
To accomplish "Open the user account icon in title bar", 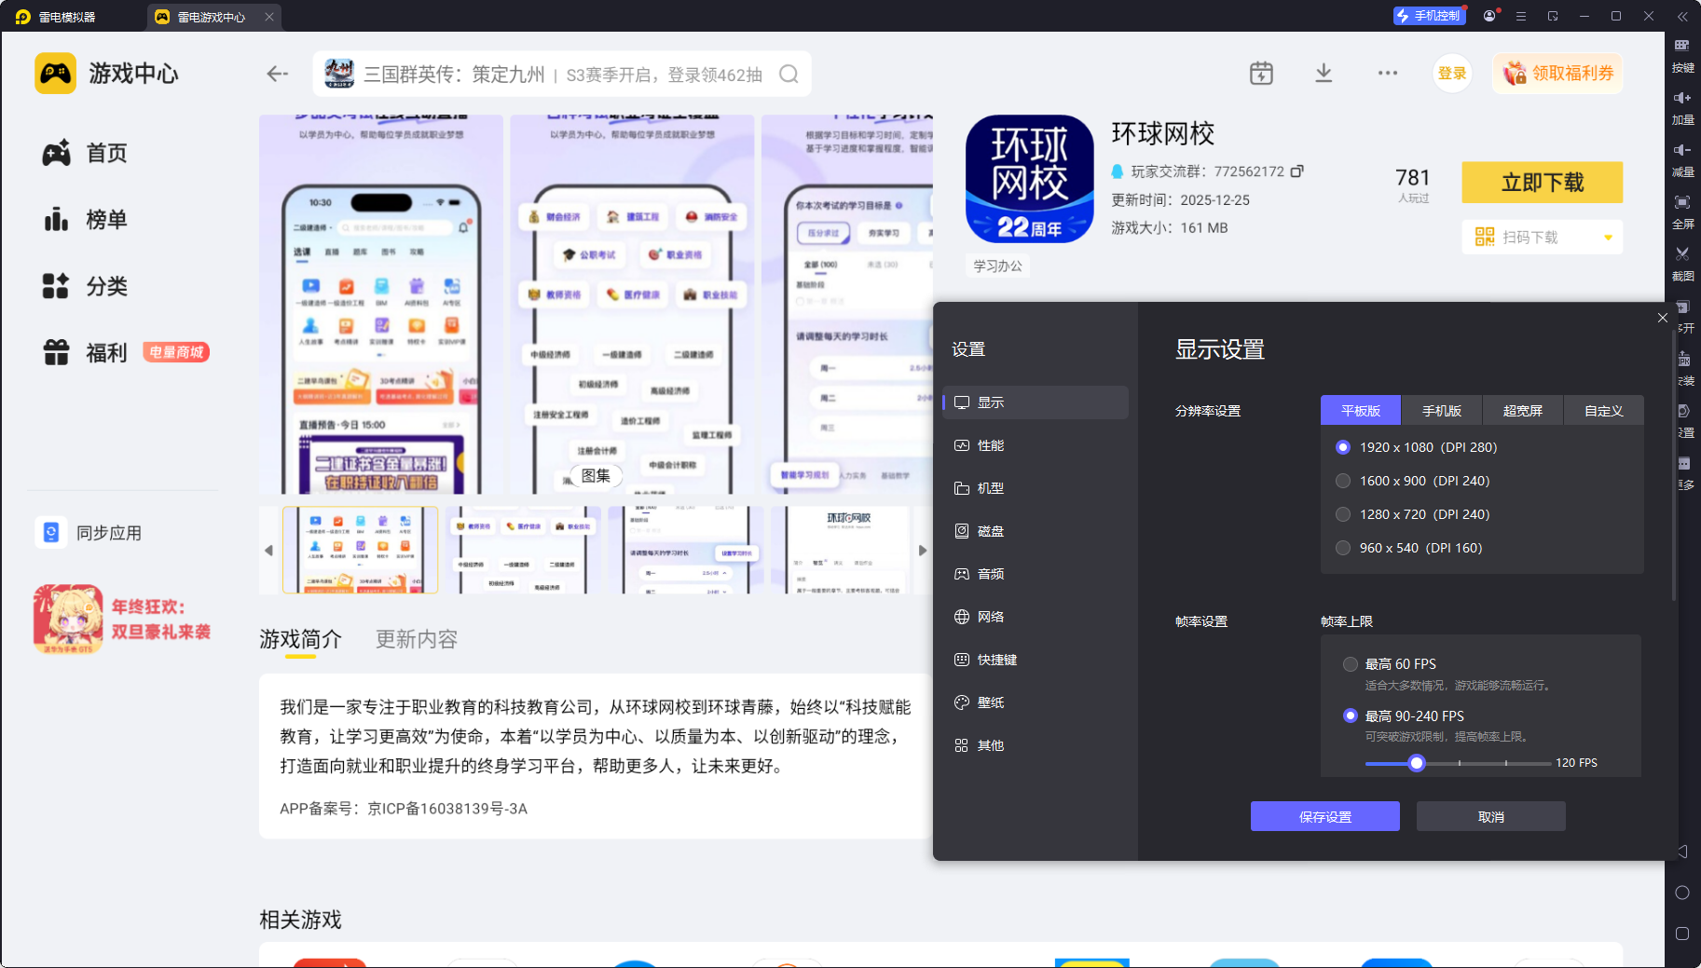I will pyautogui.click(x=1489, y=16).
